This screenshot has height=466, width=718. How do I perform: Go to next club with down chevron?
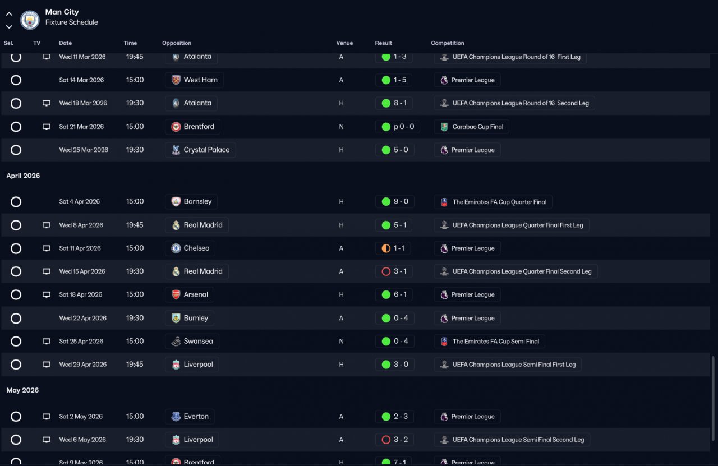point(9,26)
